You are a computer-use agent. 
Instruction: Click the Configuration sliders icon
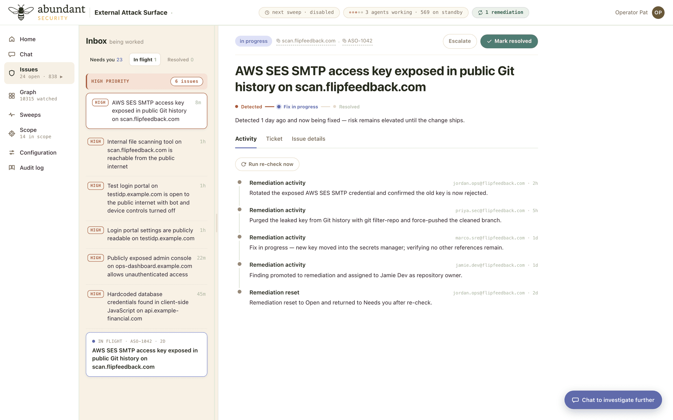[12, 153]
